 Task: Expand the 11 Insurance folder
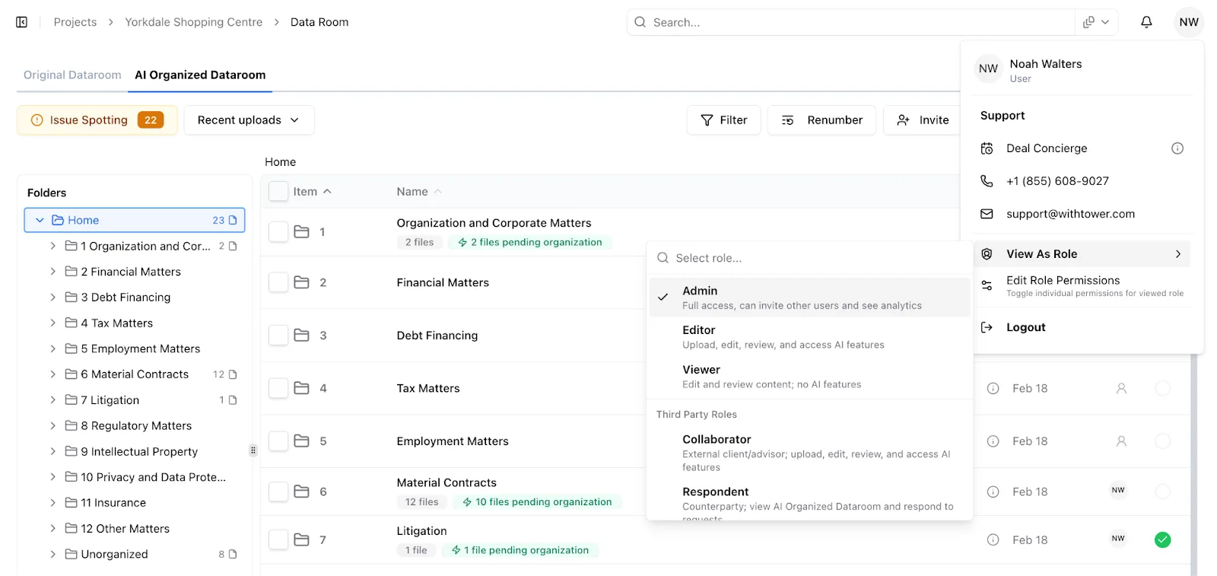pos(52,503)
